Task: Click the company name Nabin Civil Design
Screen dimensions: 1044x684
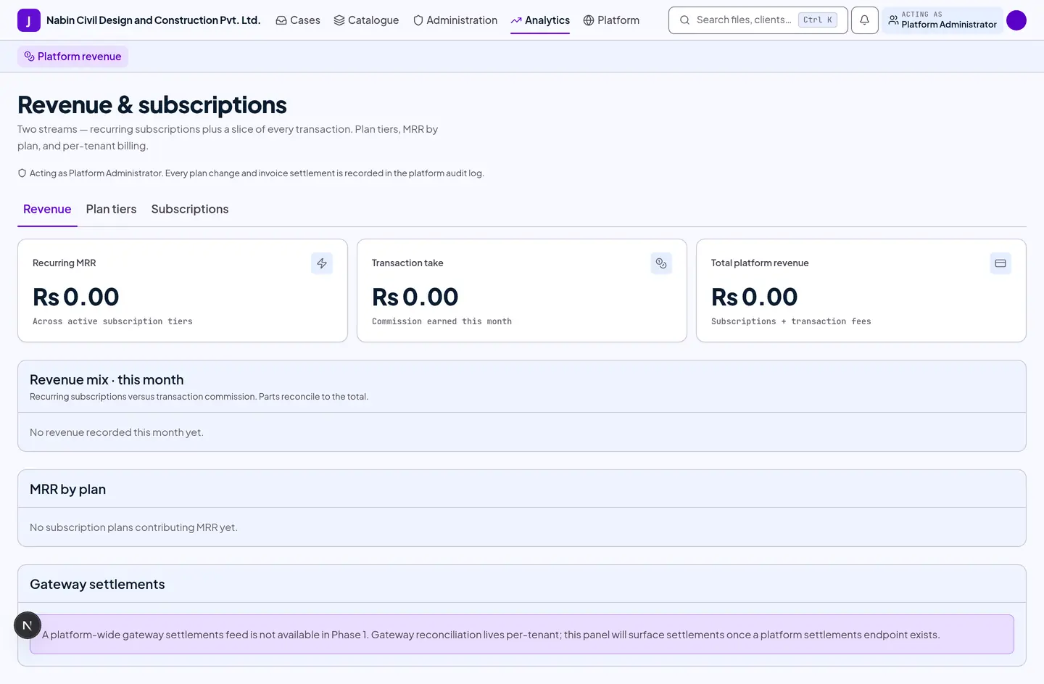Action: coord(153,20)
